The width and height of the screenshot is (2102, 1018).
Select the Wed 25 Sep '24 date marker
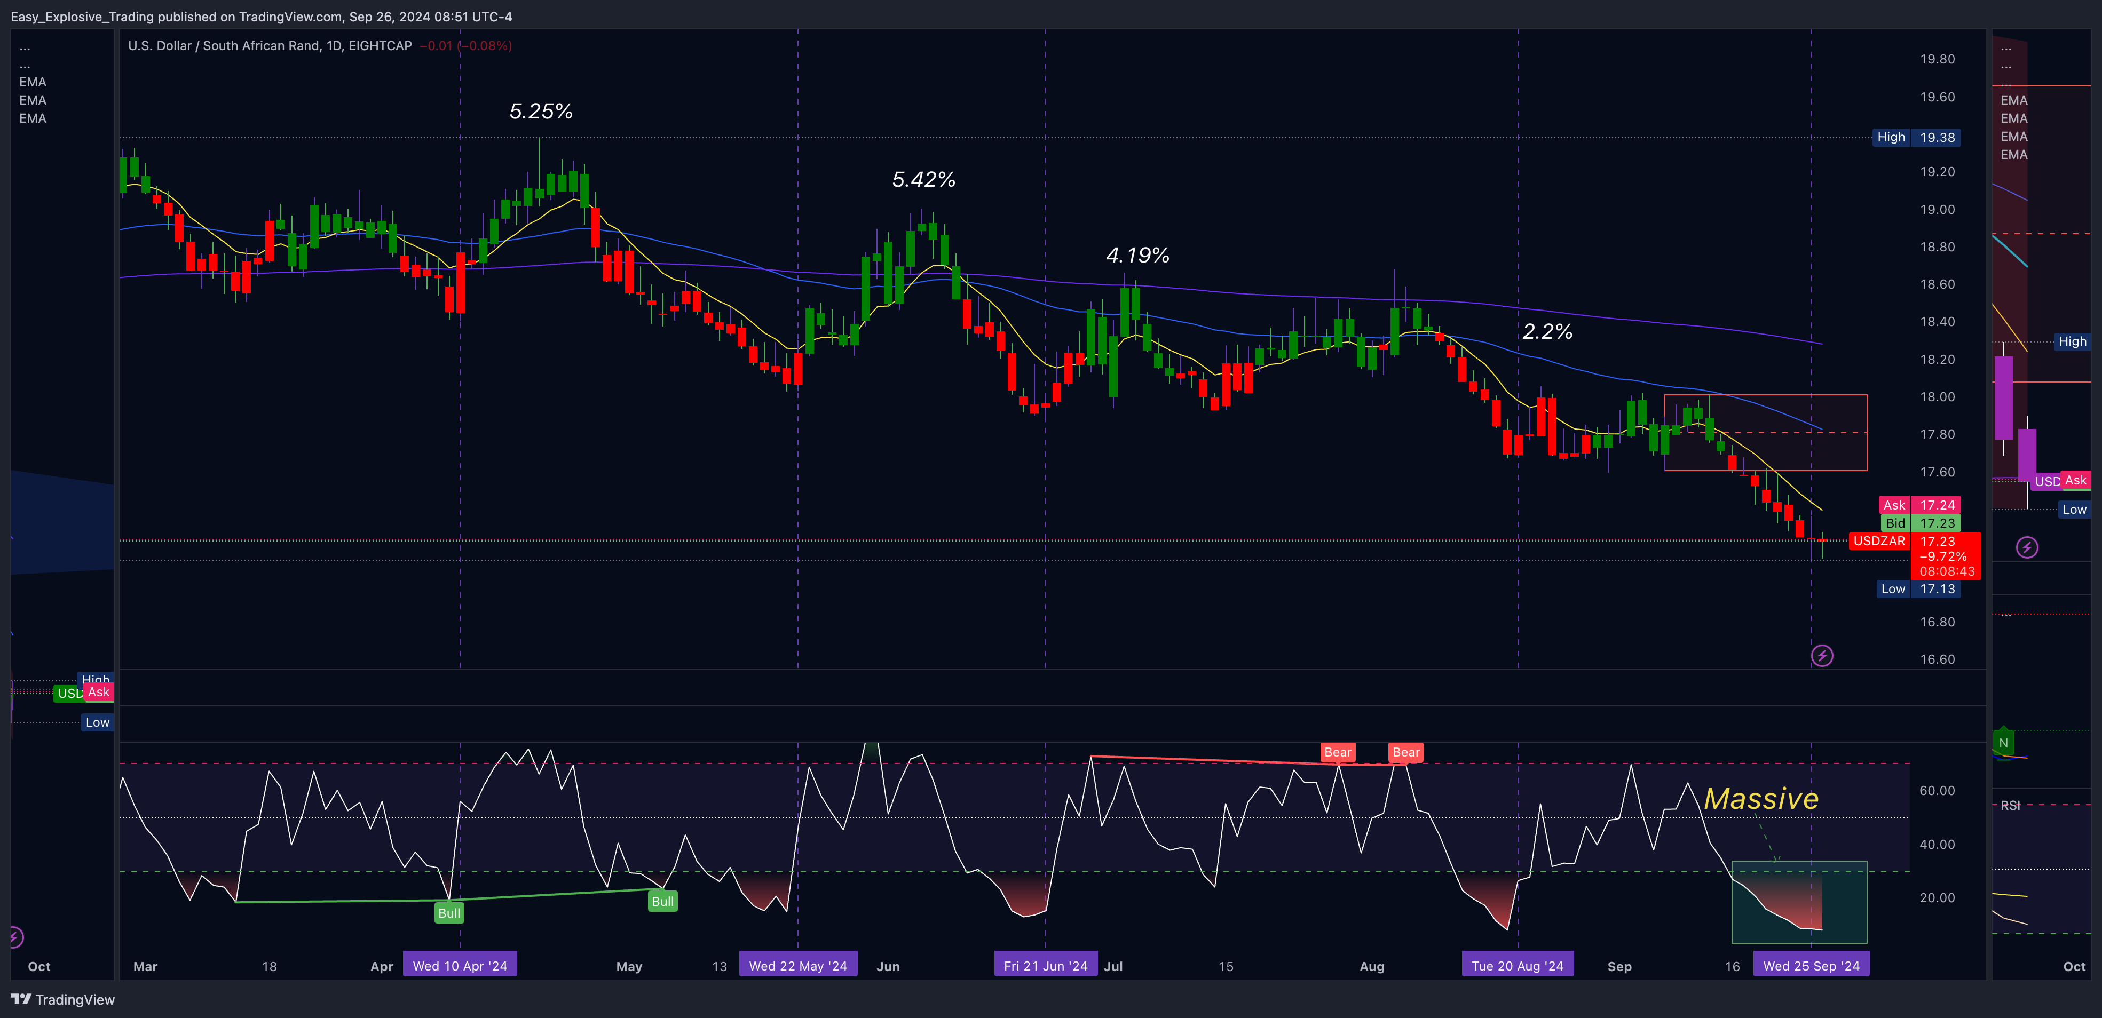pyautogui.click(x=1812, y=966)
